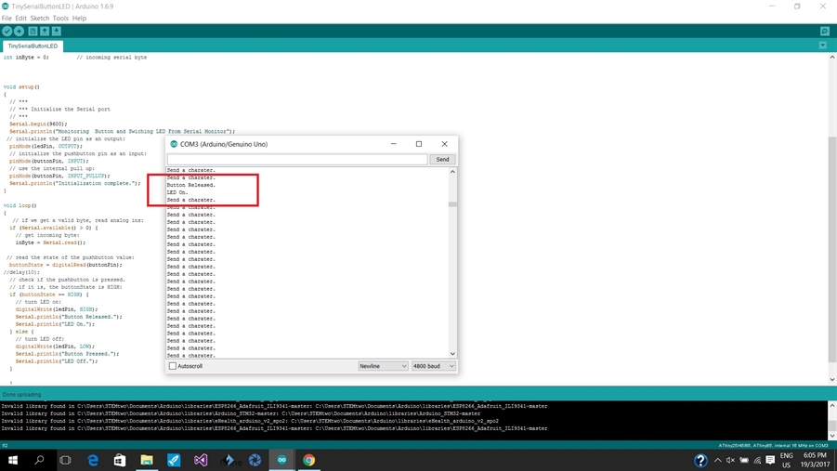Maximize the COM3 serial monitor window
Image resolution: width=837 pixels, height=471 pixels.
419,144
